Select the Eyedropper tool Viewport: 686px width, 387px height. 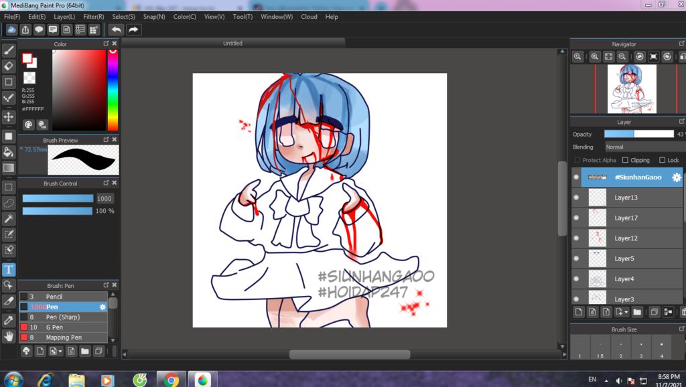(8, 320)
